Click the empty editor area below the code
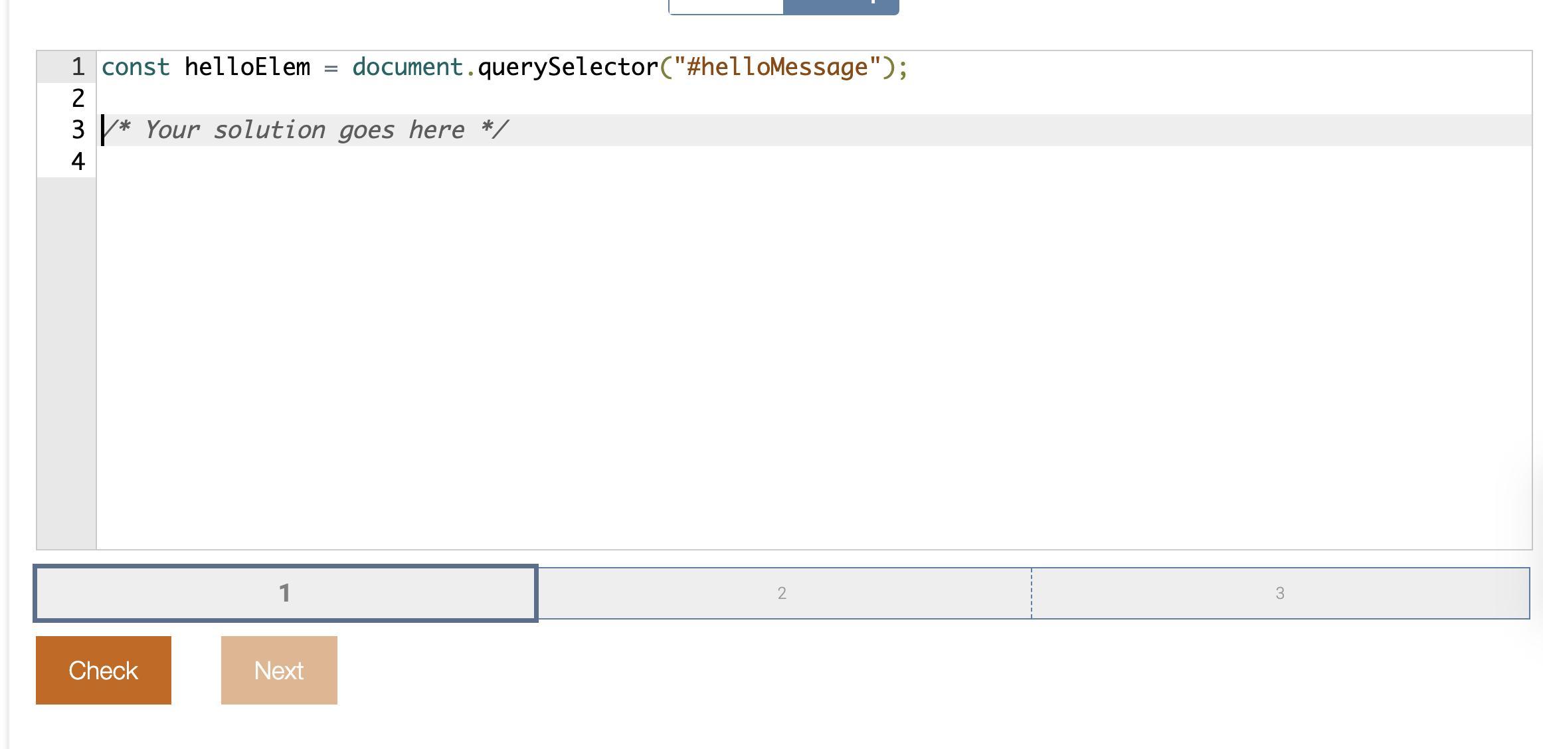The height and width of the screenshot is (749, 1543). [x=797, y=365]
